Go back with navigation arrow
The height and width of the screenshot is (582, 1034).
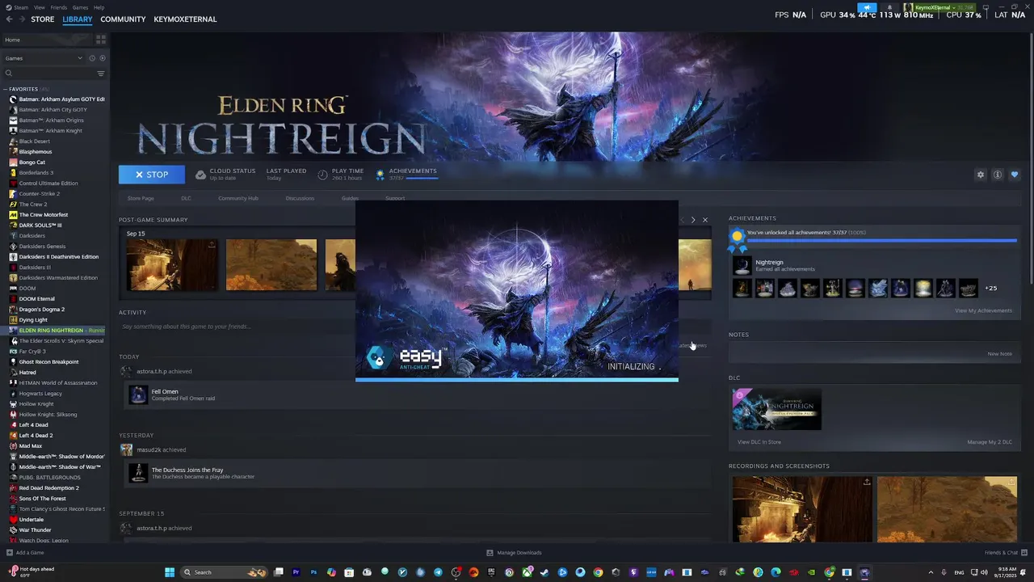tap(10, 19)
